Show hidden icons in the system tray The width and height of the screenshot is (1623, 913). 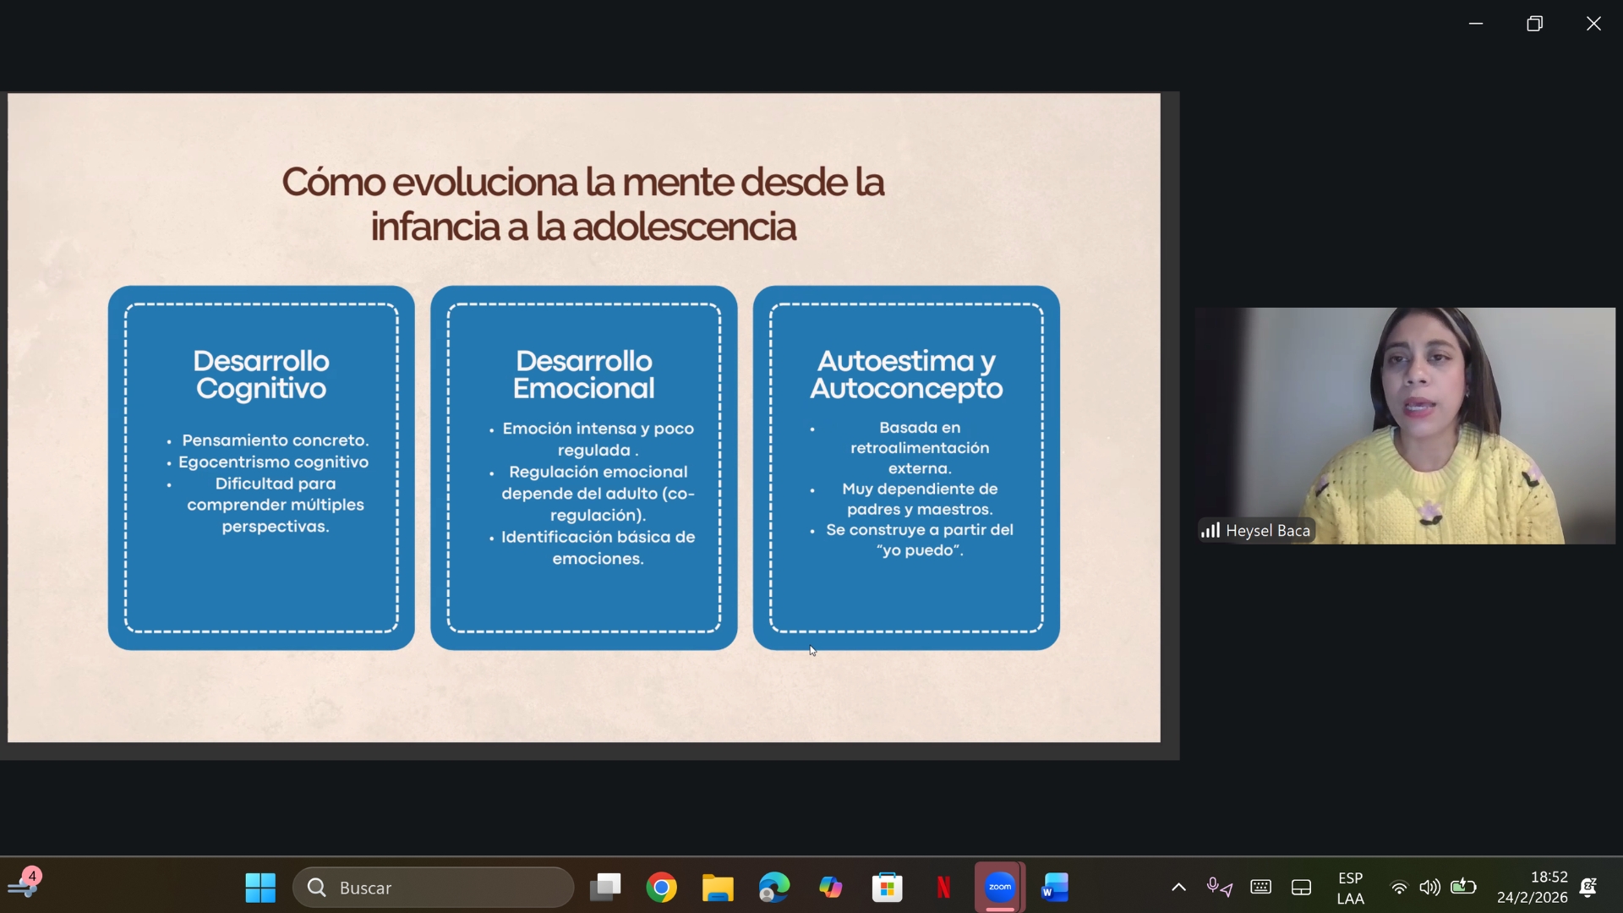coord(1178,888)
